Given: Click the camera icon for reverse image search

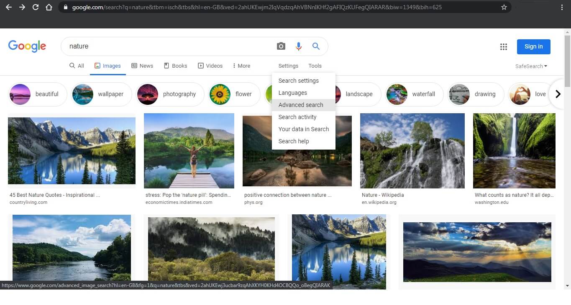Looking at the screenshot, I should (x=281, y=46).
